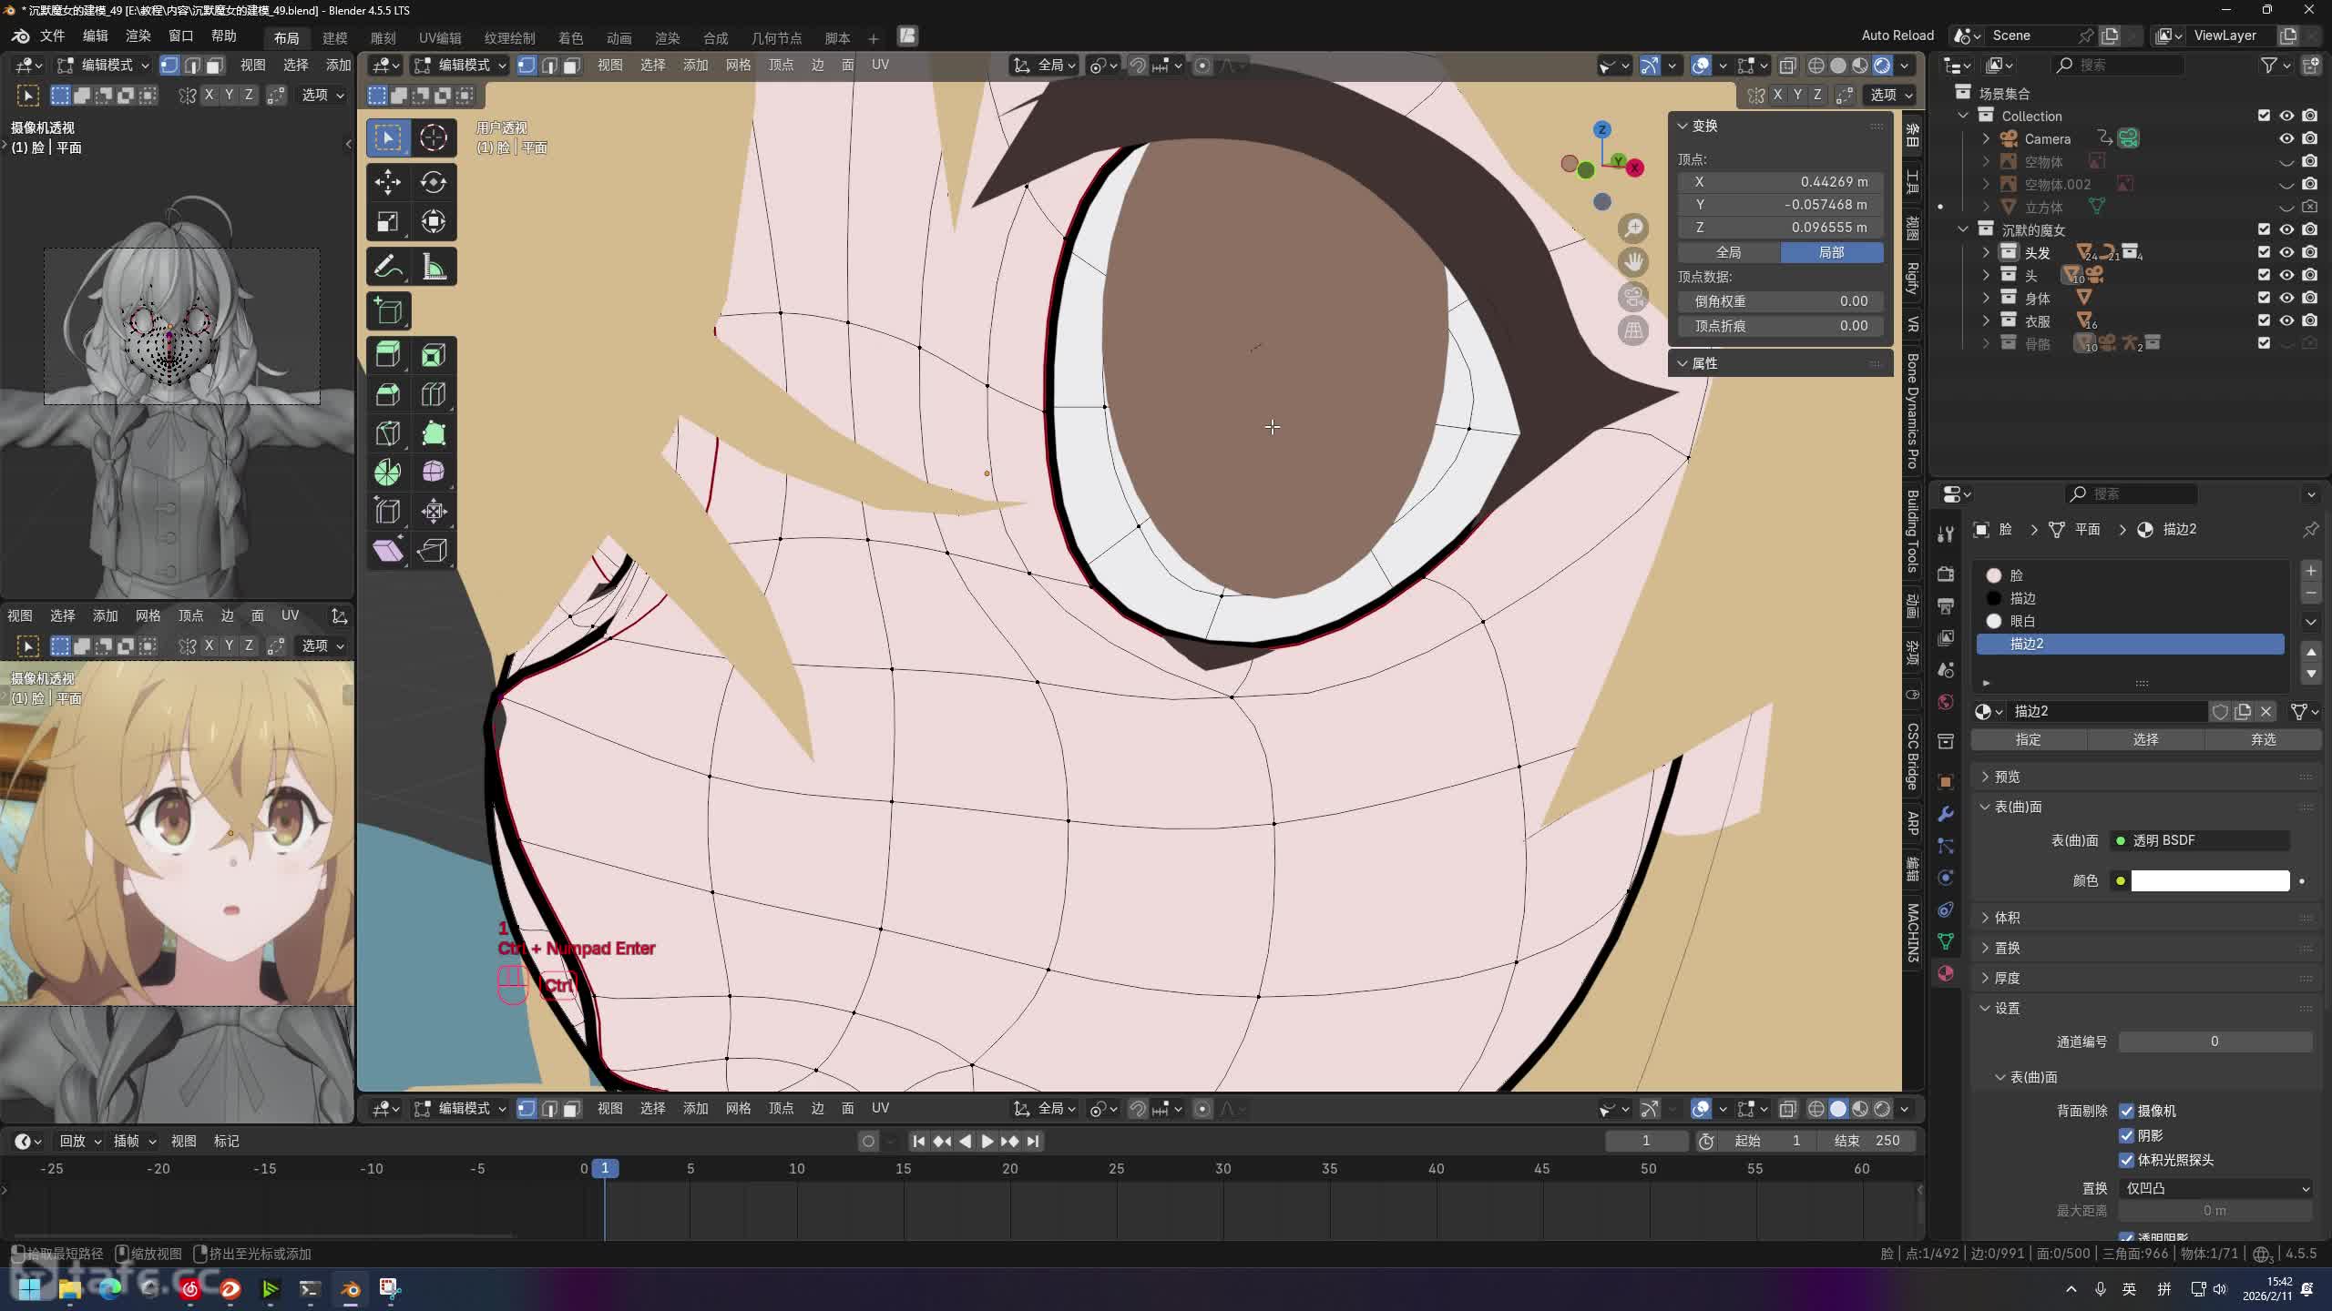Pick the Loop Cut tool
This screenshot has height=1311, width=2332.
click(x=434, y=393)
